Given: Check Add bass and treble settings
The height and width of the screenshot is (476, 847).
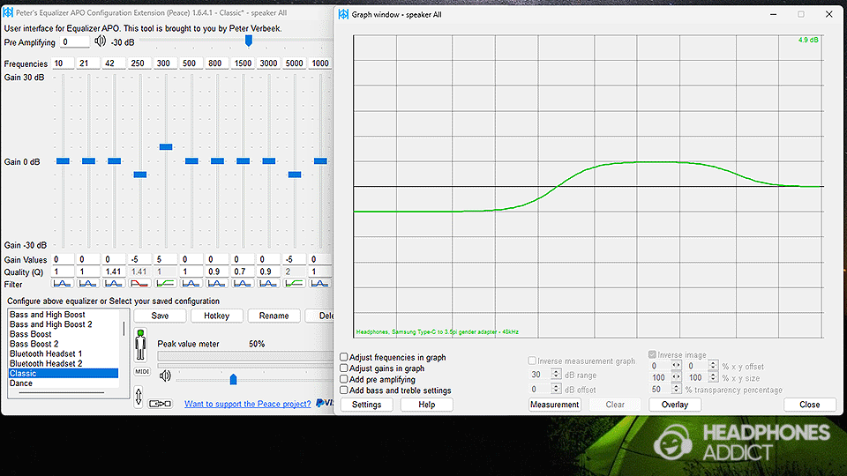Looking at the screenshot, I should click(343, 390).
